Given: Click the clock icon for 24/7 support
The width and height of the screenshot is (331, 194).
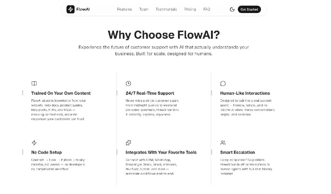Looking at the screenshot, I should pos(128,84).
